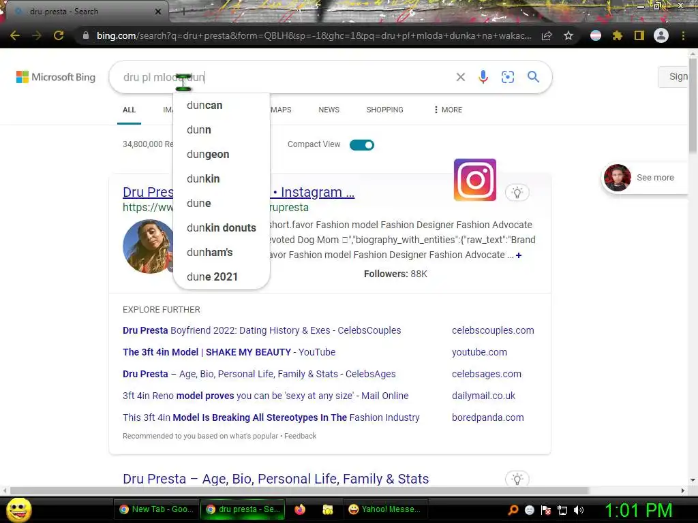Click in the Bing search input field
The height and width of the screenshot is (523, 698).
point(285,77)
